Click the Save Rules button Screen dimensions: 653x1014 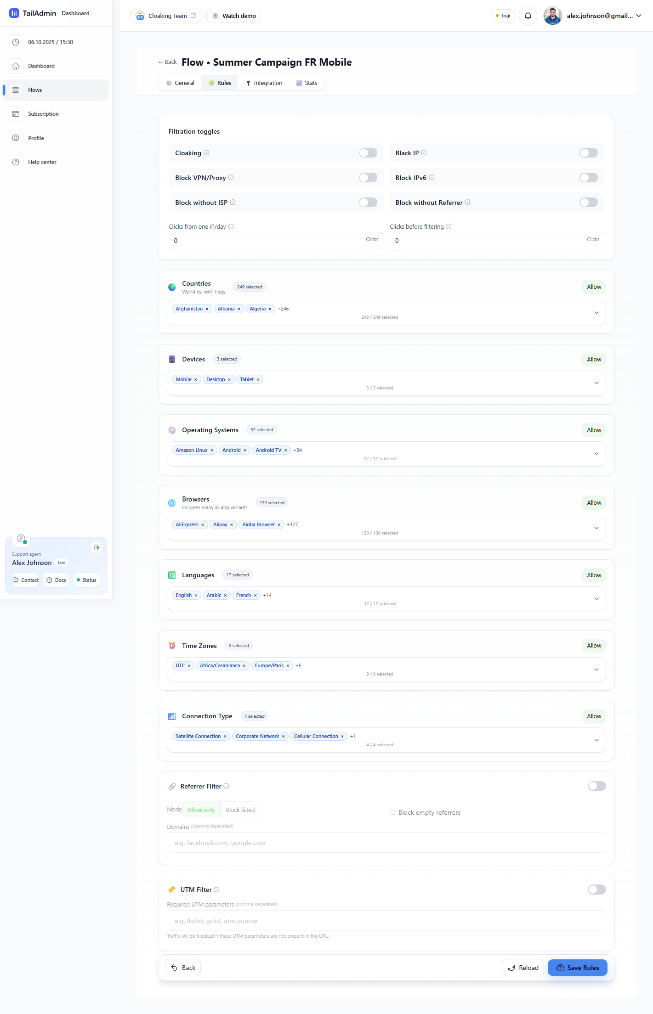(x=577, y=968)
